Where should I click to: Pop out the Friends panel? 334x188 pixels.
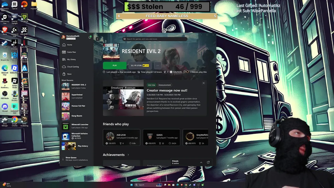(x=208, y=162)
